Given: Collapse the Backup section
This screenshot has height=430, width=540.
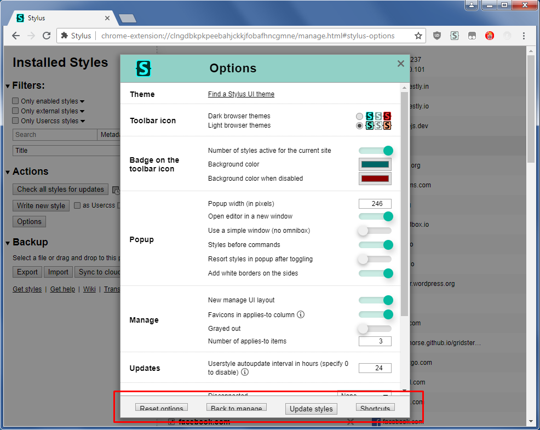Looking at the screenshot, I should (x=7, y=242).
